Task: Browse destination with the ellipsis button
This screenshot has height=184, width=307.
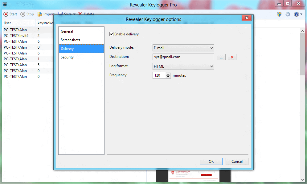Action: (x=221, y=57)
